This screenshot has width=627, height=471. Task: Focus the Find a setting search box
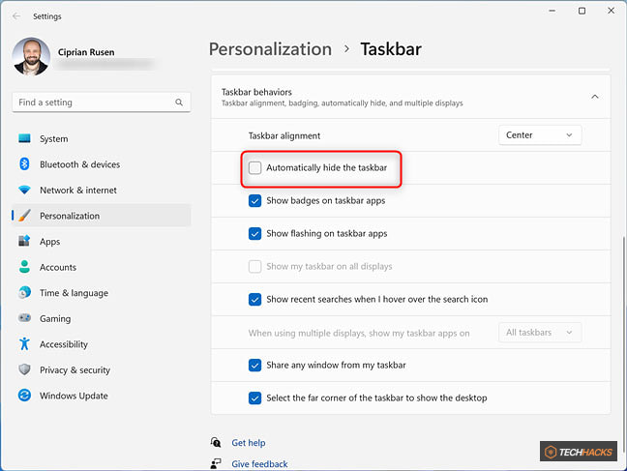102,103
